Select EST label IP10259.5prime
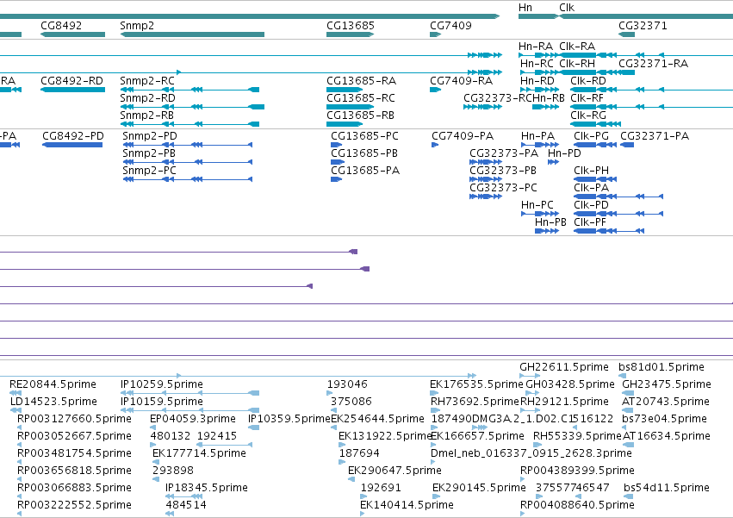 162,384
